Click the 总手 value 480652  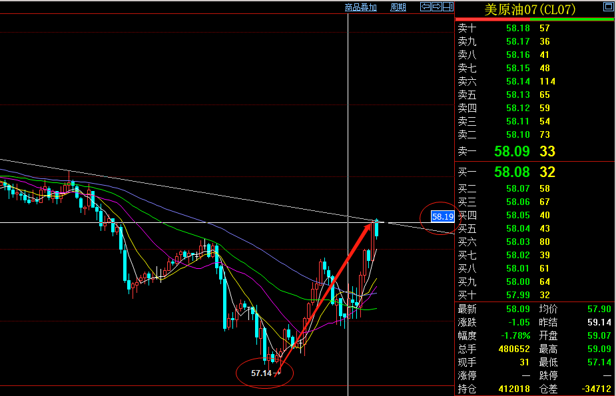[513, 348]
